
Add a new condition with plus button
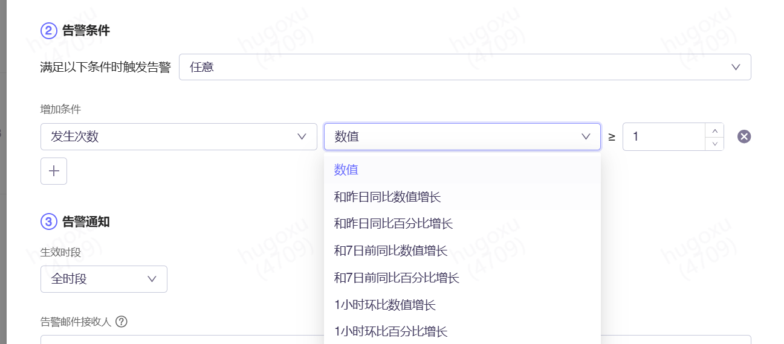[x=54, y=171]
